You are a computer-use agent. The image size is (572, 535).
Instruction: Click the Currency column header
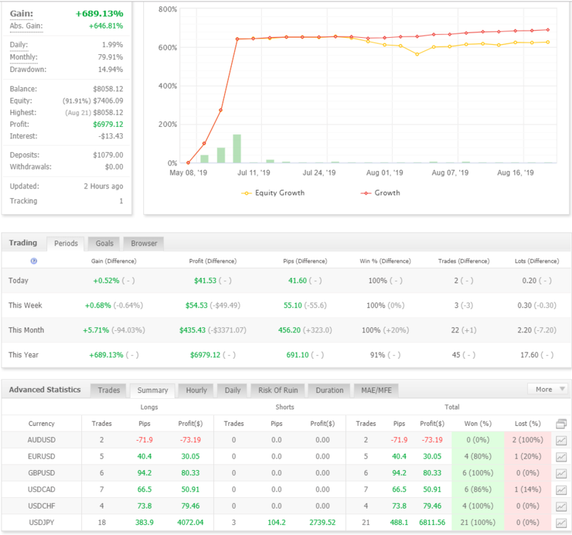(x=41, y=424)
